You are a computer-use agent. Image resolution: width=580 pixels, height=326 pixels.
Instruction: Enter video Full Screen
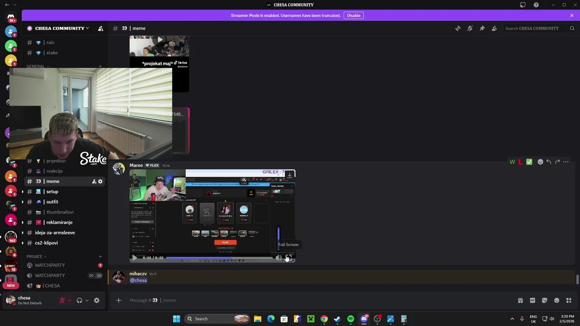(x=289, y=258)
